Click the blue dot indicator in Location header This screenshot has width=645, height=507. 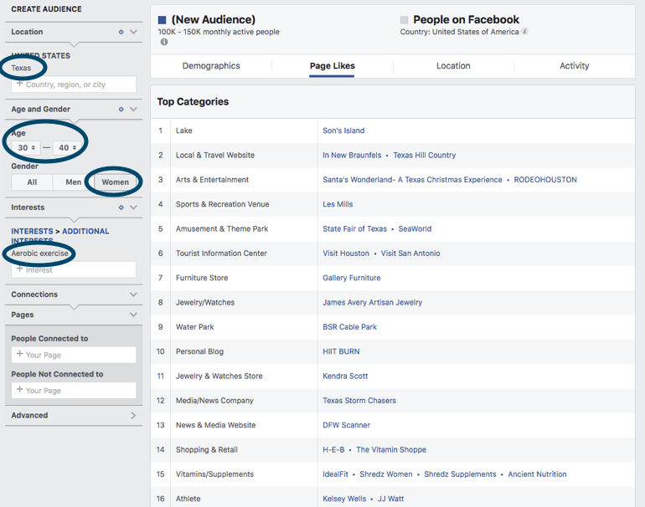(121, 32)
